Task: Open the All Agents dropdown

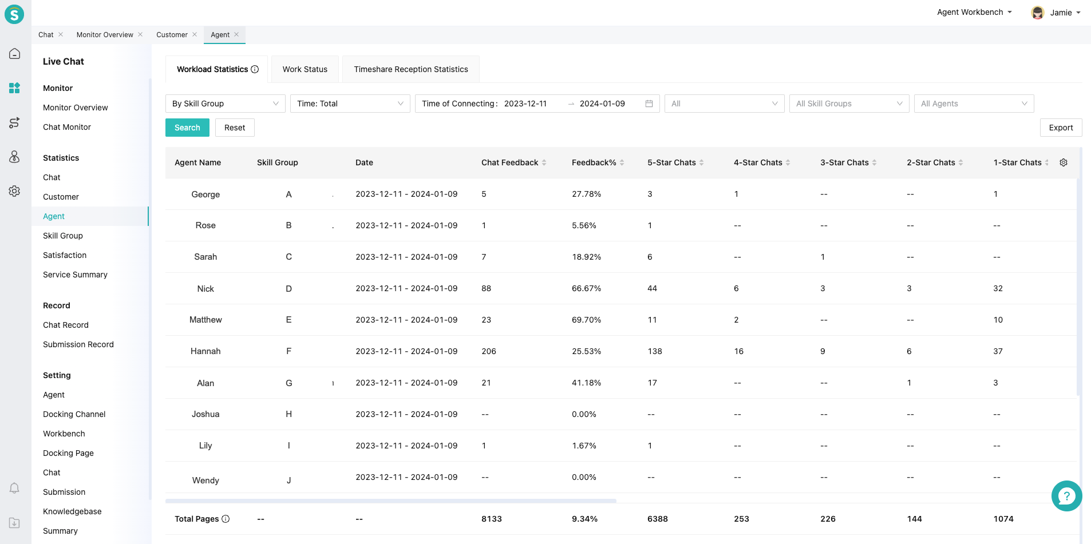Action: pyautogui.click(x=974, y=104)
